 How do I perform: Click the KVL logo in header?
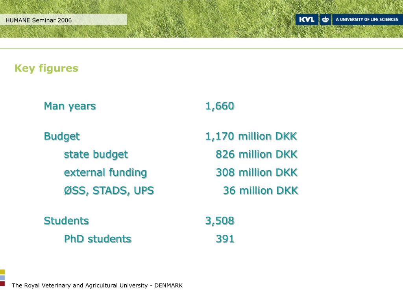[x=307, y=20]
